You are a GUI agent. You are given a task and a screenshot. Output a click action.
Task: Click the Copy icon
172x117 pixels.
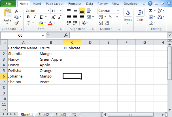[x=16, y=17]
